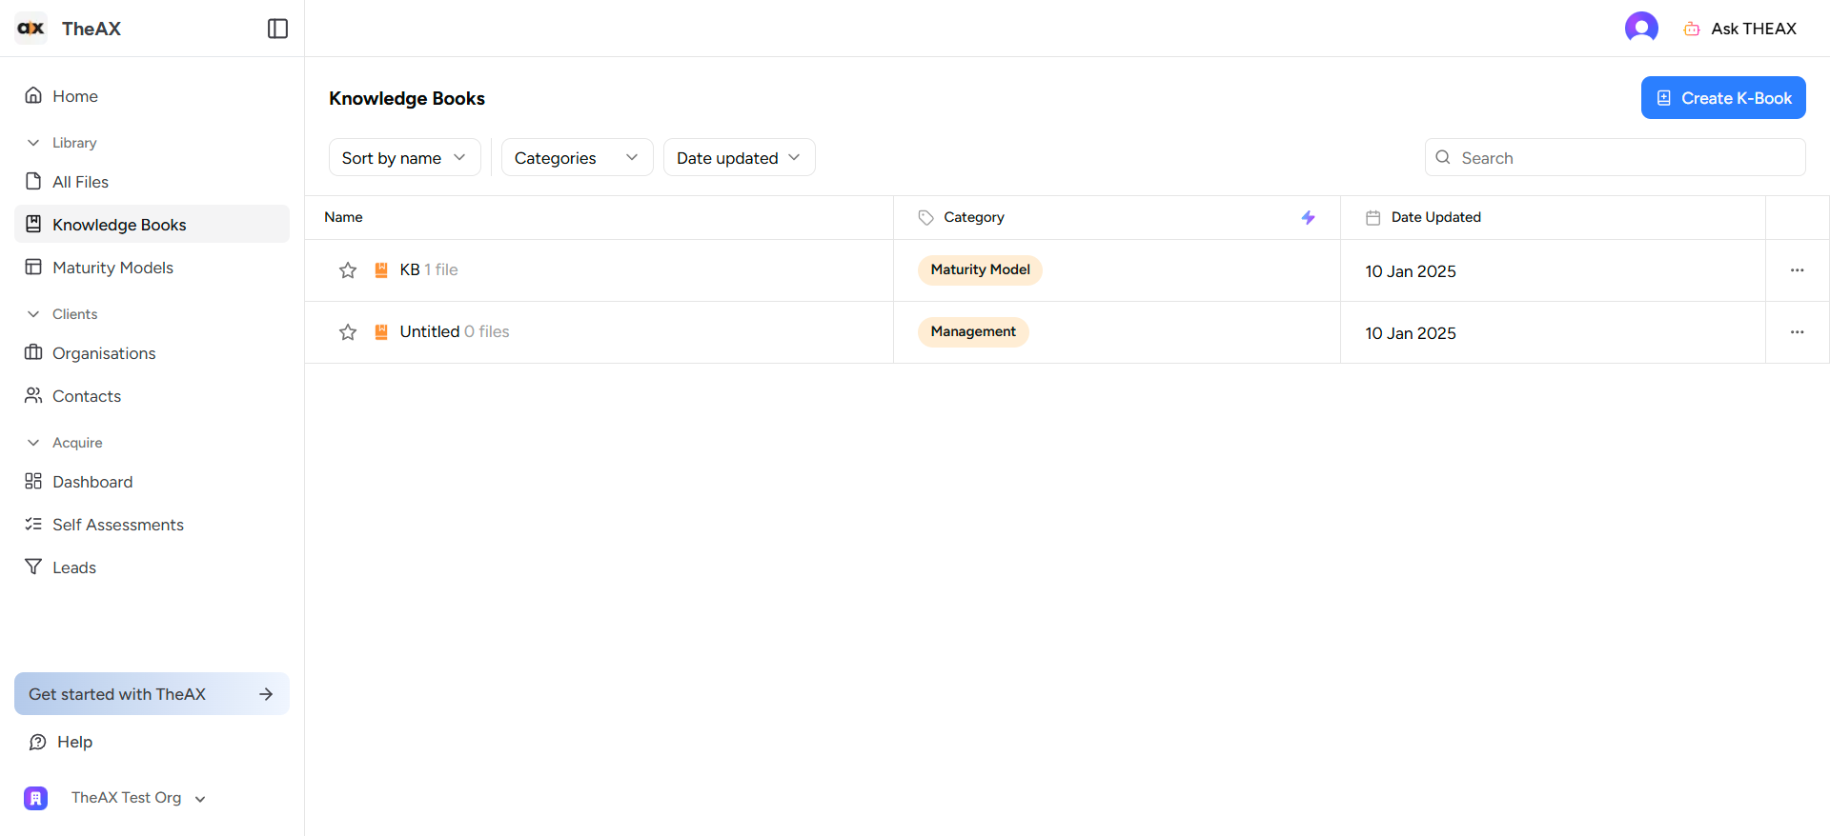Open the more options menu for KB row
This screenshot has width=1830, height=836.
pos(1797,270)
